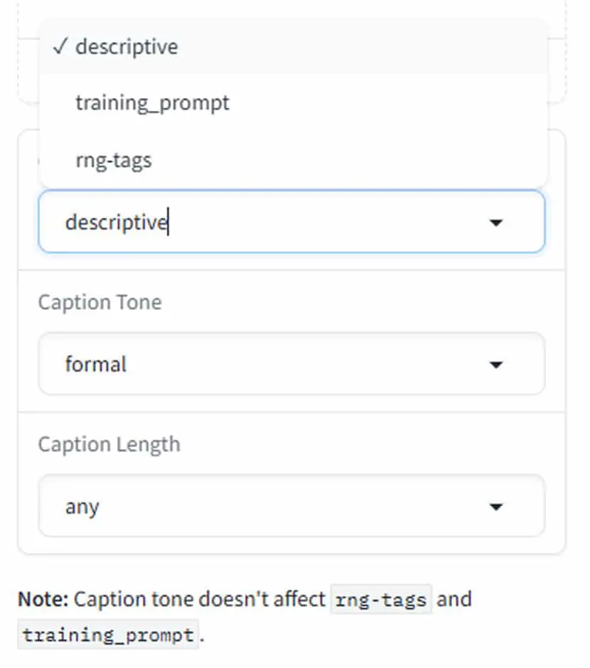This screenshot has width=590, height=668.
Task: Choose "training_prompt" from the open list
Action: [x=293, y=102]
